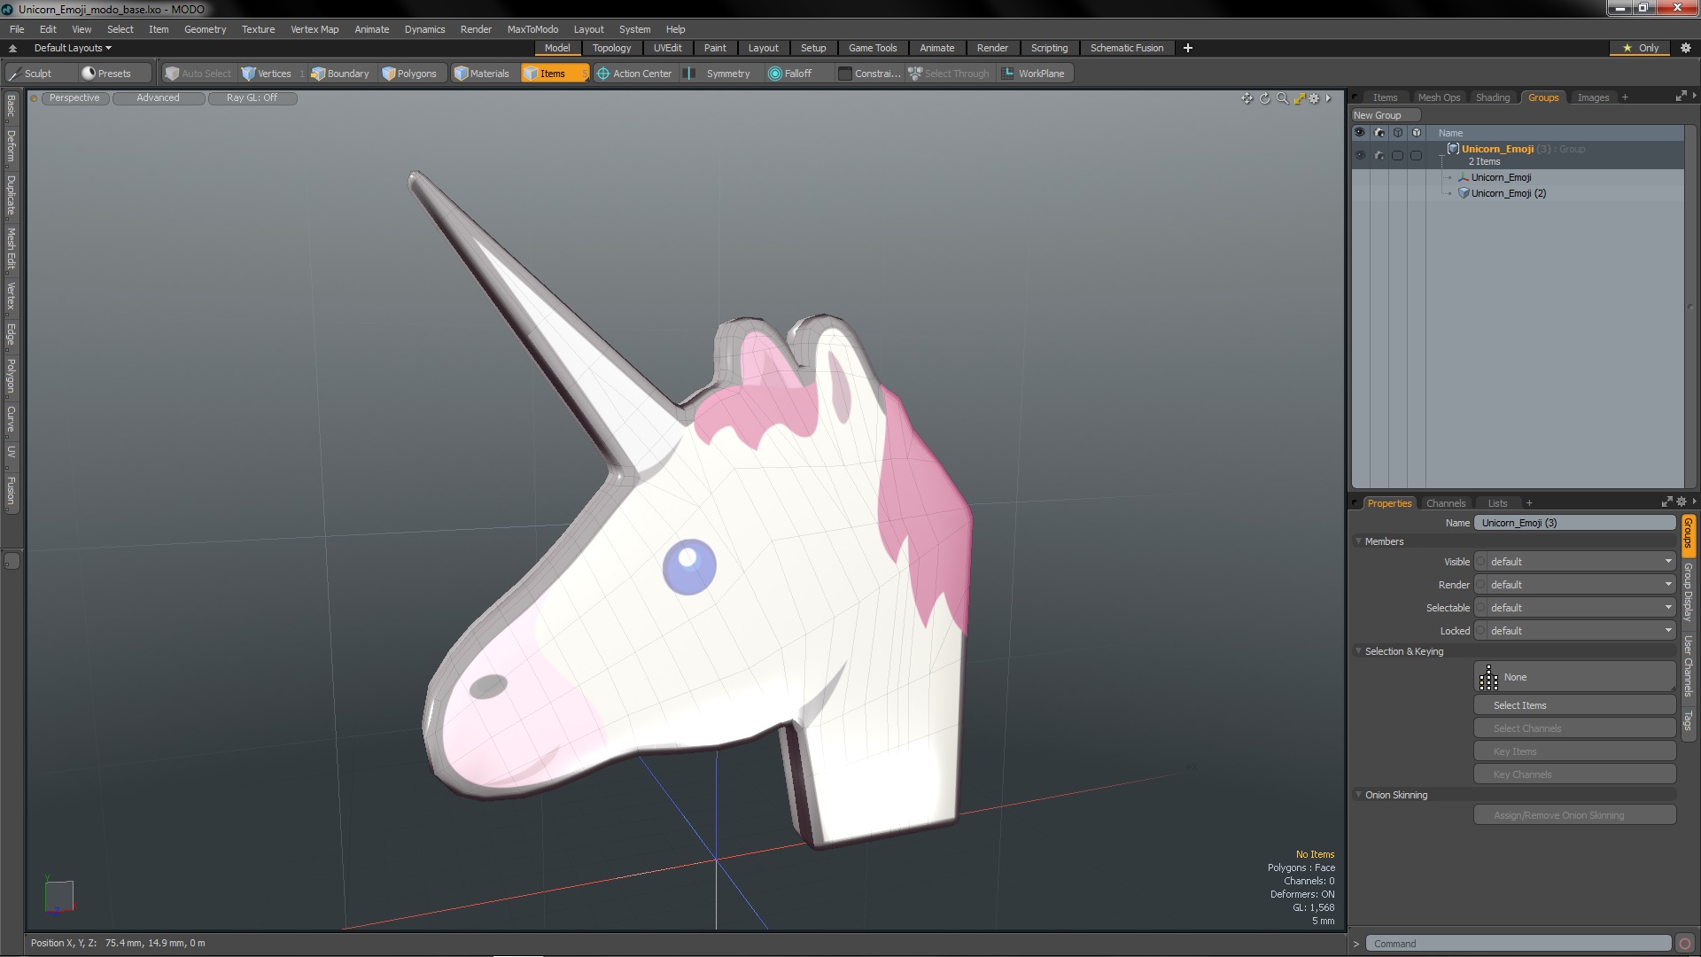Viewport: 1701px width, 957px height.
Task: Toggle fourth column box for Unicorn_Emoji group
Action: pos(1417,155)
